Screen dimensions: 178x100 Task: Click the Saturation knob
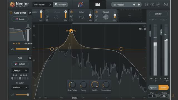point(106,85)
